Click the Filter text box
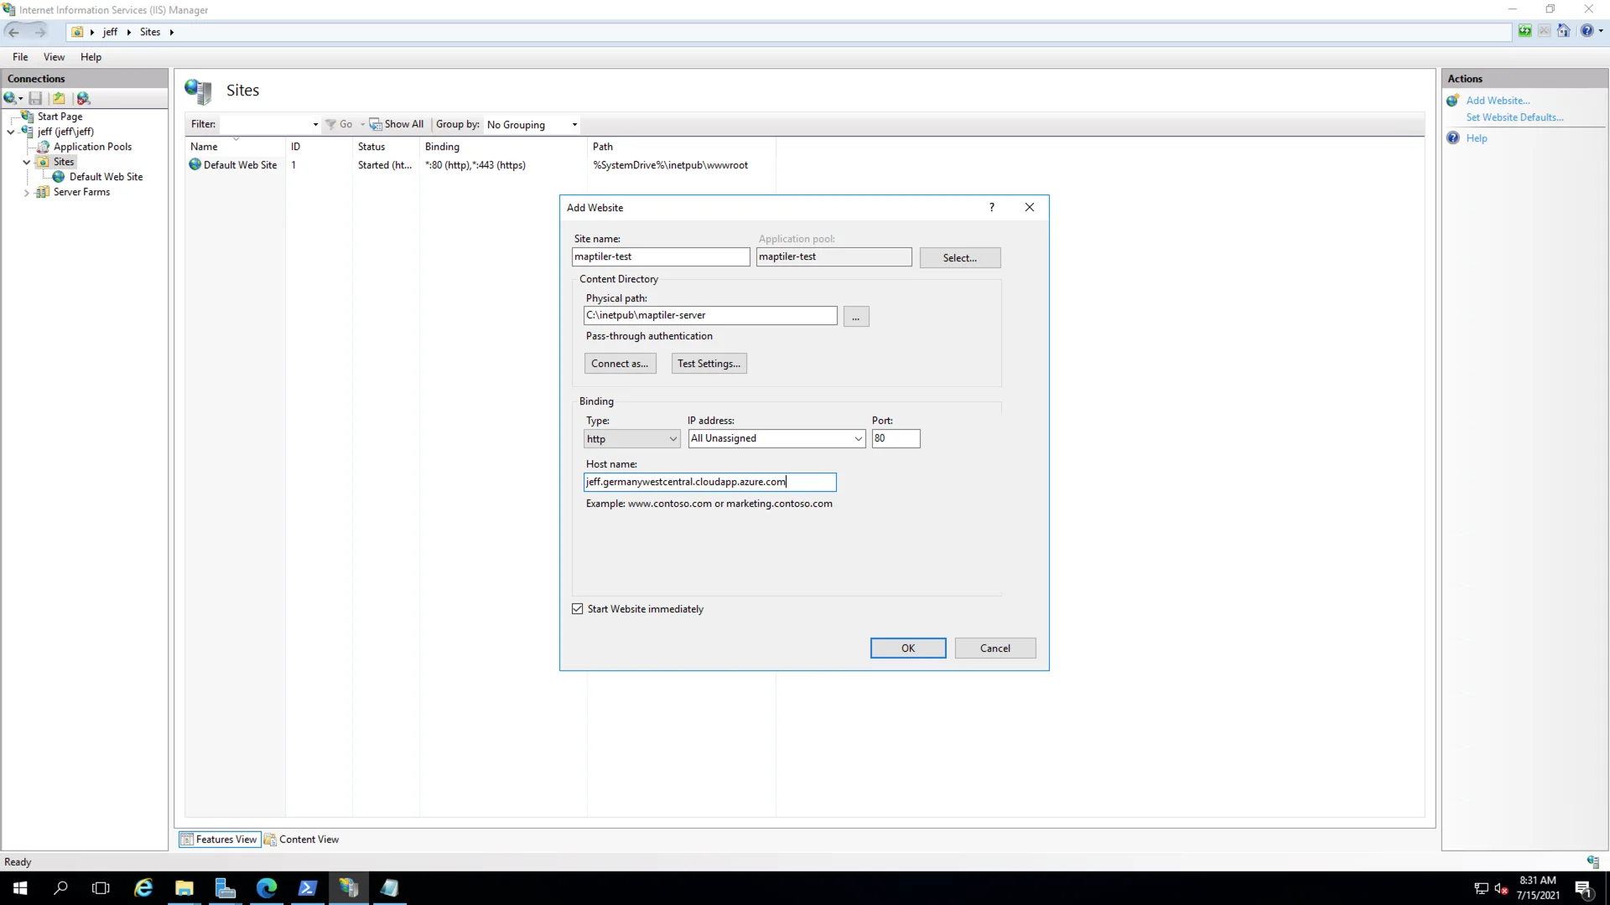Image resolution: width=1610 pixels, height=905 pixels. click(265, 125)
